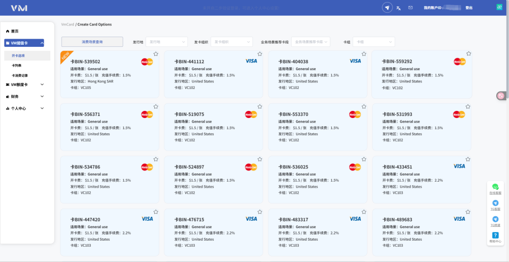
Task: Open the TG频道 channel icon
Action: 495,219
